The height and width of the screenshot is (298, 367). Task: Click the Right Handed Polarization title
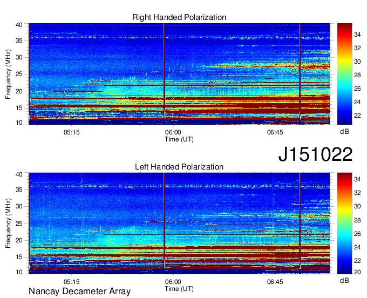point(179,17)
